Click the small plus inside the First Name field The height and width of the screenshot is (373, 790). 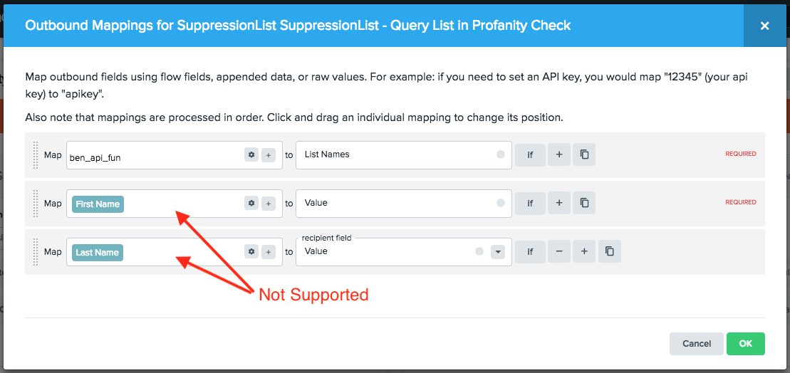[x=269, y=203]
